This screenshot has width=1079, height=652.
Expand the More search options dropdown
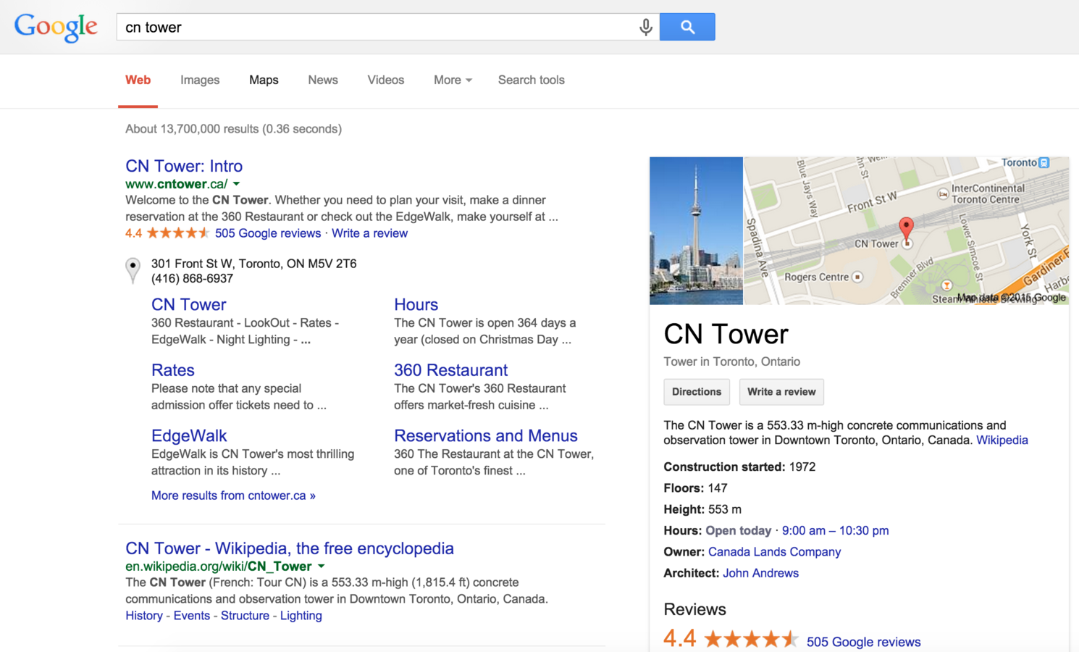click(453, 80)
